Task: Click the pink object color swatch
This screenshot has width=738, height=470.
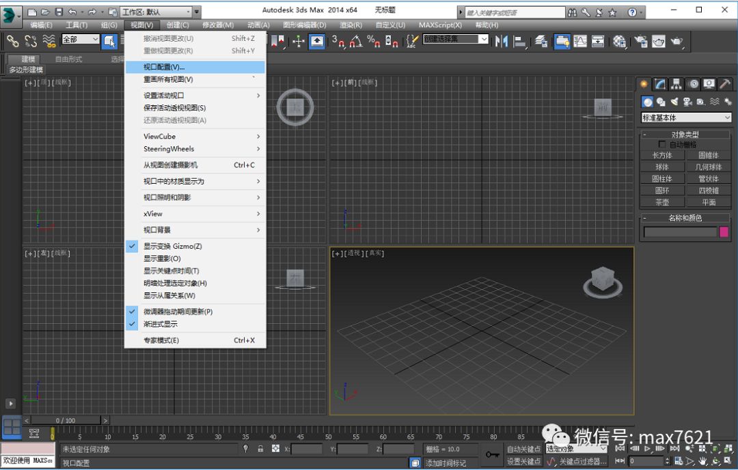Action: (724, 232)
